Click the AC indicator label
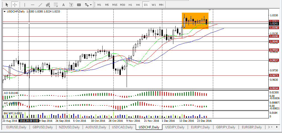282x133 pixels. (12, 103)
